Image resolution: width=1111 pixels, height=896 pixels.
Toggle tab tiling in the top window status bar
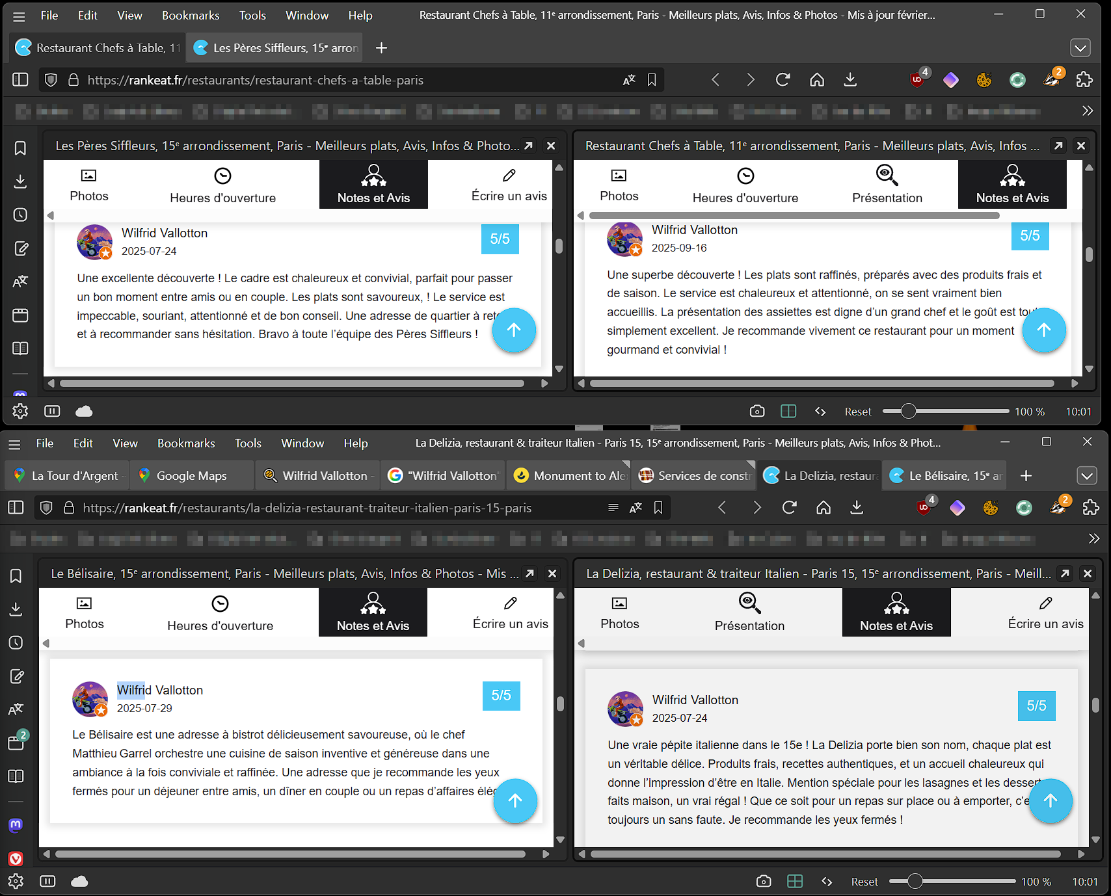(x=788, y=412)
